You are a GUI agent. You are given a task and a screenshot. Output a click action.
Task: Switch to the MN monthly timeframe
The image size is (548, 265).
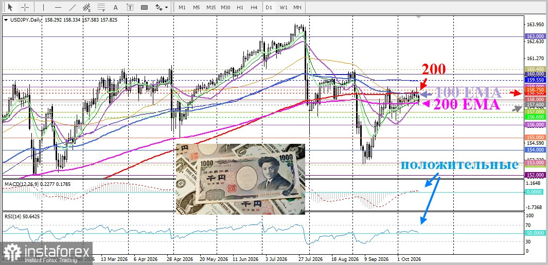pos(297,7)
